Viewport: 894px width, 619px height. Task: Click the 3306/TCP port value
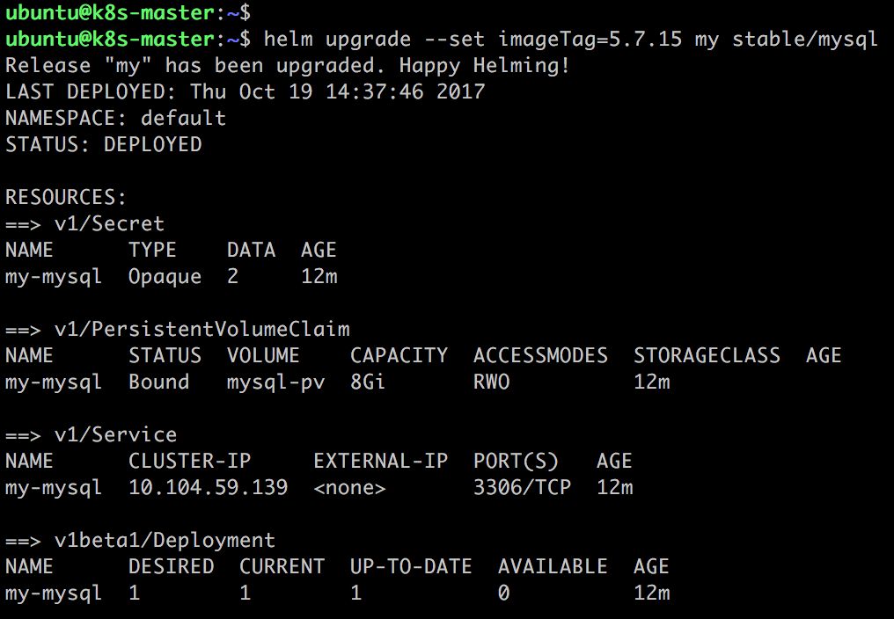[x=523, y=487]
